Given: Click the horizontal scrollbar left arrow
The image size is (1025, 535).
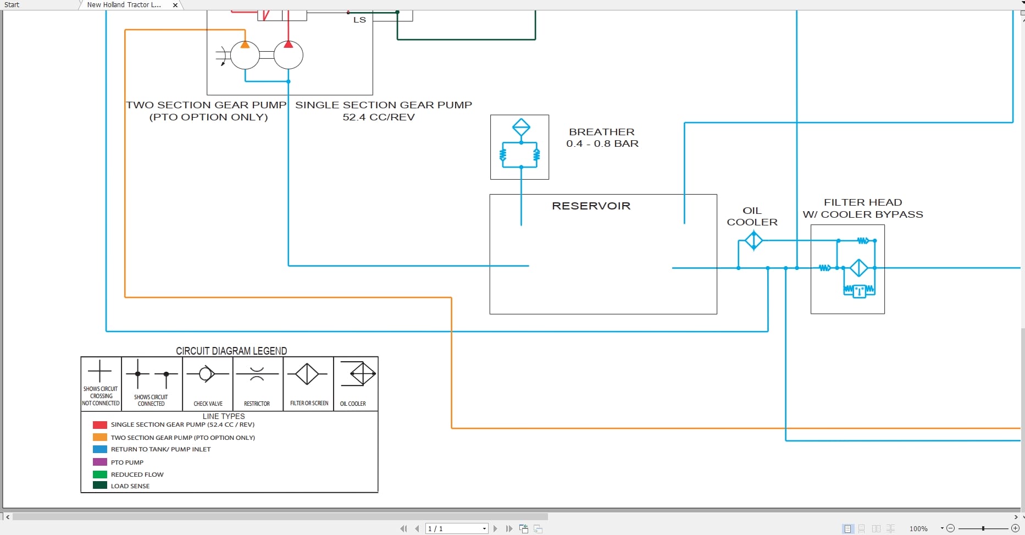Looking at the screenshot, I should point(7,517).
